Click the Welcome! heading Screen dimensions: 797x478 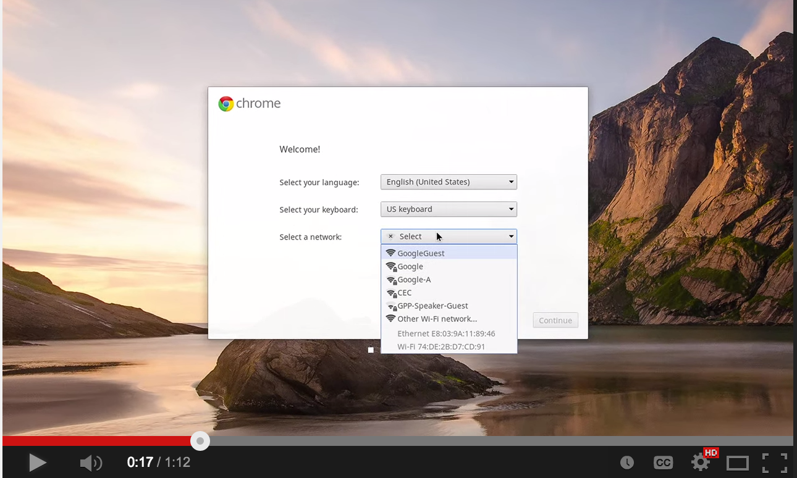point(300,149)
